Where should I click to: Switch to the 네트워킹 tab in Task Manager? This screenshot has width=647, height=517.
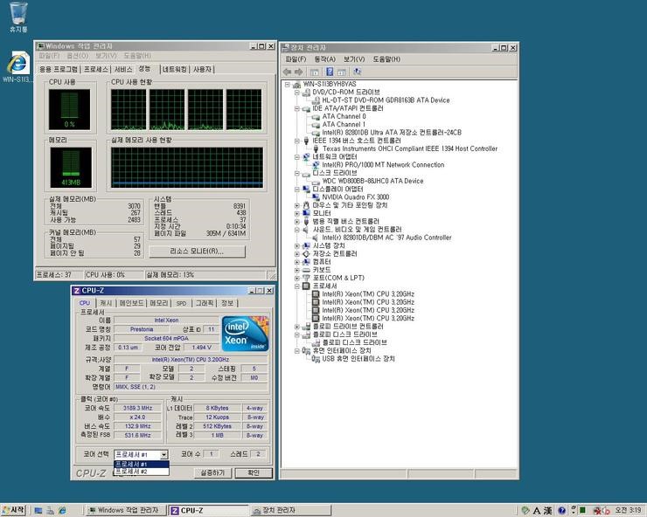tap(174, 69)
